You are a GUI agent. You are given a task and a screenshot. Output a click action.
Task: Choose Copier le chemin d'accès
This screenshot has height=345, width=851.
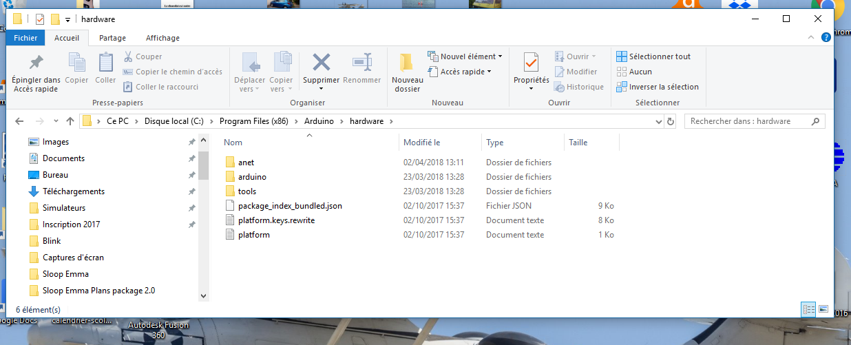(x=173, y=72)
